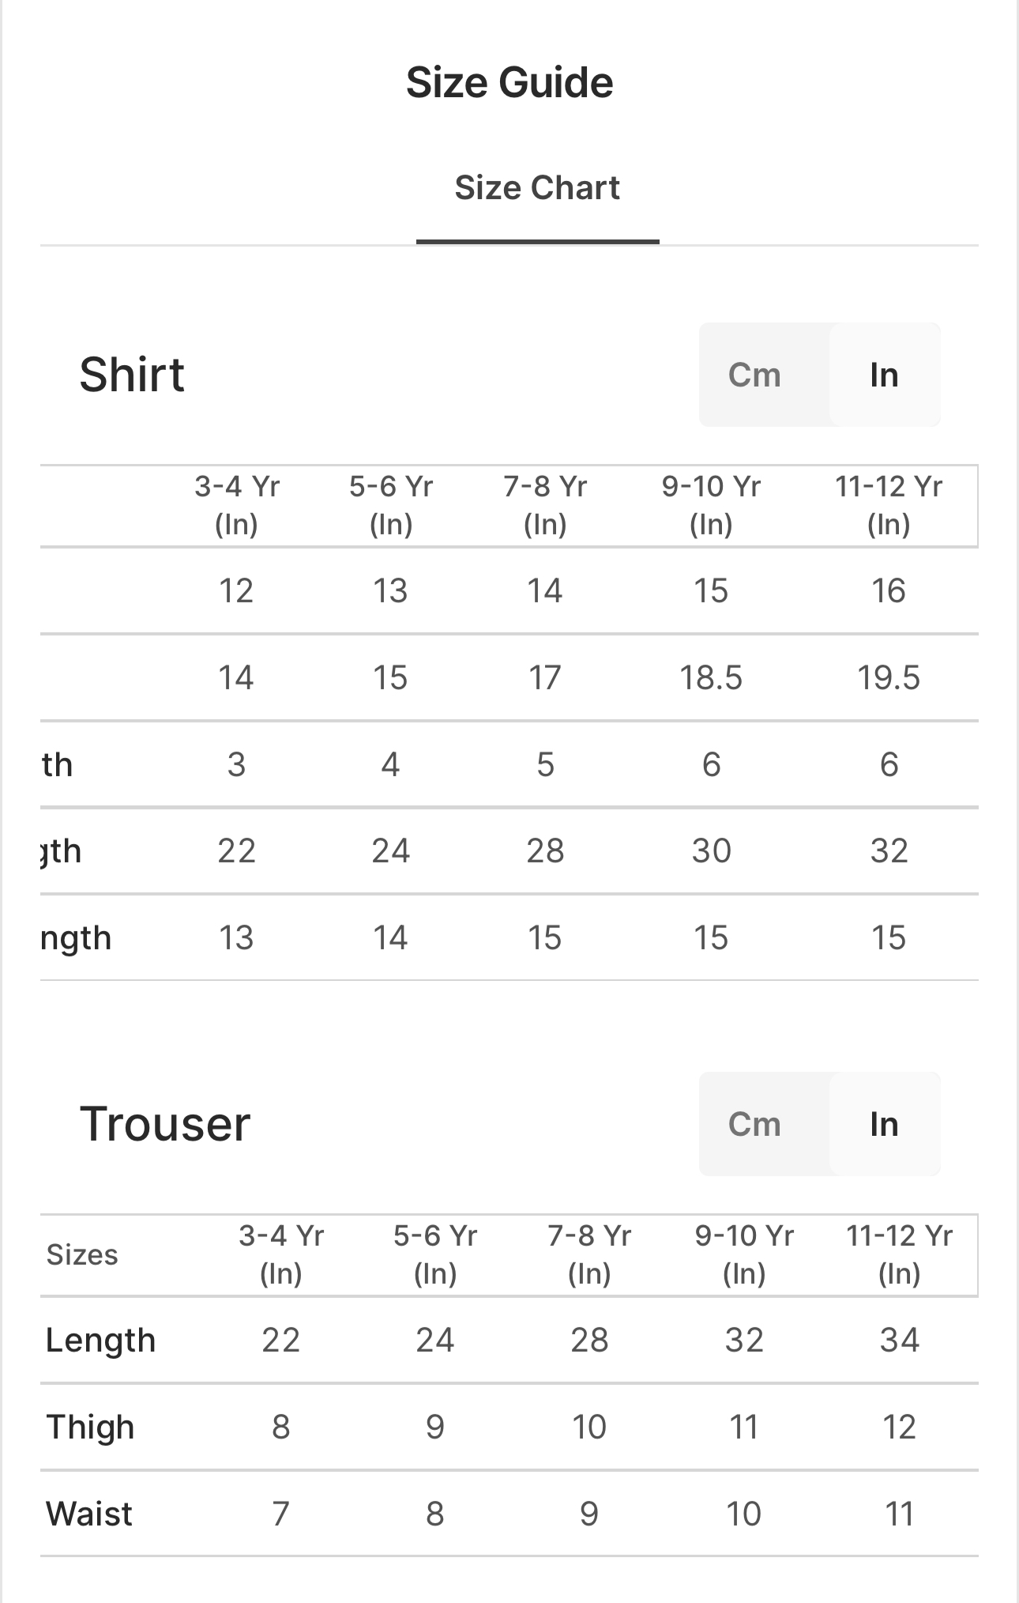The image size is (1019, 1603).
Task: Click the 18.5 value in Shirt table
Action: (711, 677)
